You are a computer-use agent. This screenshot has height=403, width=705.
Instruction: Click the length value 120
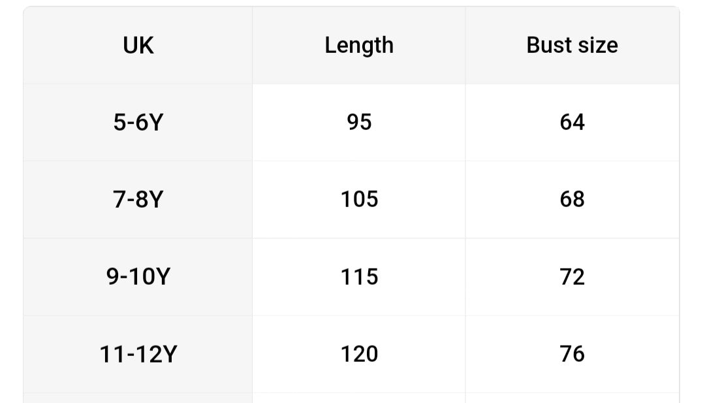pos(359,354)
